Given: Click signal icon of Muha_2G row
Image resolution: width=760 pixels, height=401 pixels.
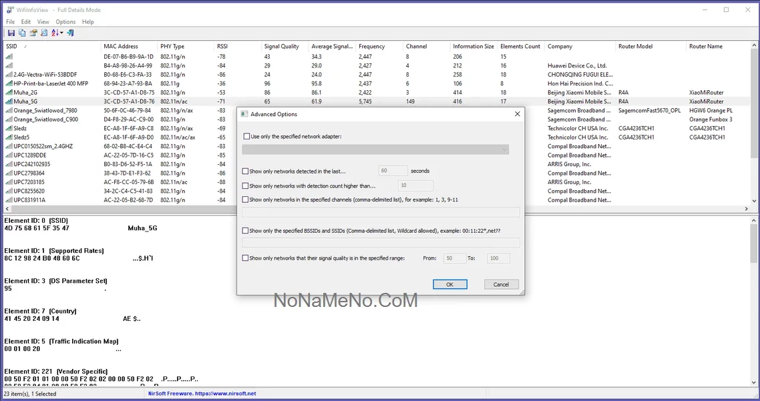Looking at the screenshot, I should pyautogui.click(x=9, y=93).
